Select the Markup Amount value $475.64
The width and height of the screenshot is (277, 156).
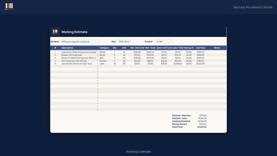[x=203, y=124]
